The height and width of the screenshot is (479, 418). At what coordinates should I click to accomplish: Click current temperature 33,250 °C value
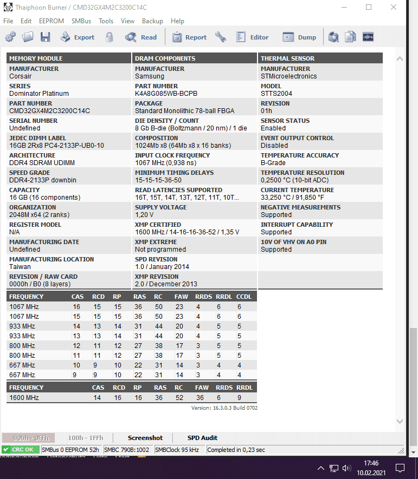[292, 198]
